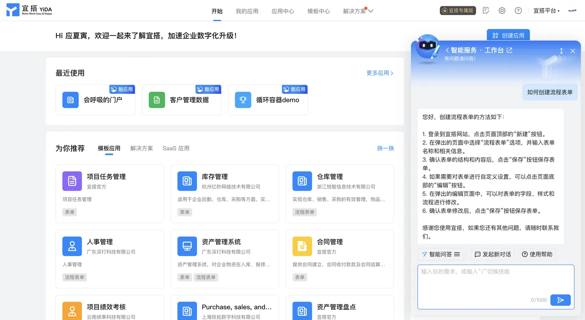
Task: Click the user avatar at top right
Action: 572,10
